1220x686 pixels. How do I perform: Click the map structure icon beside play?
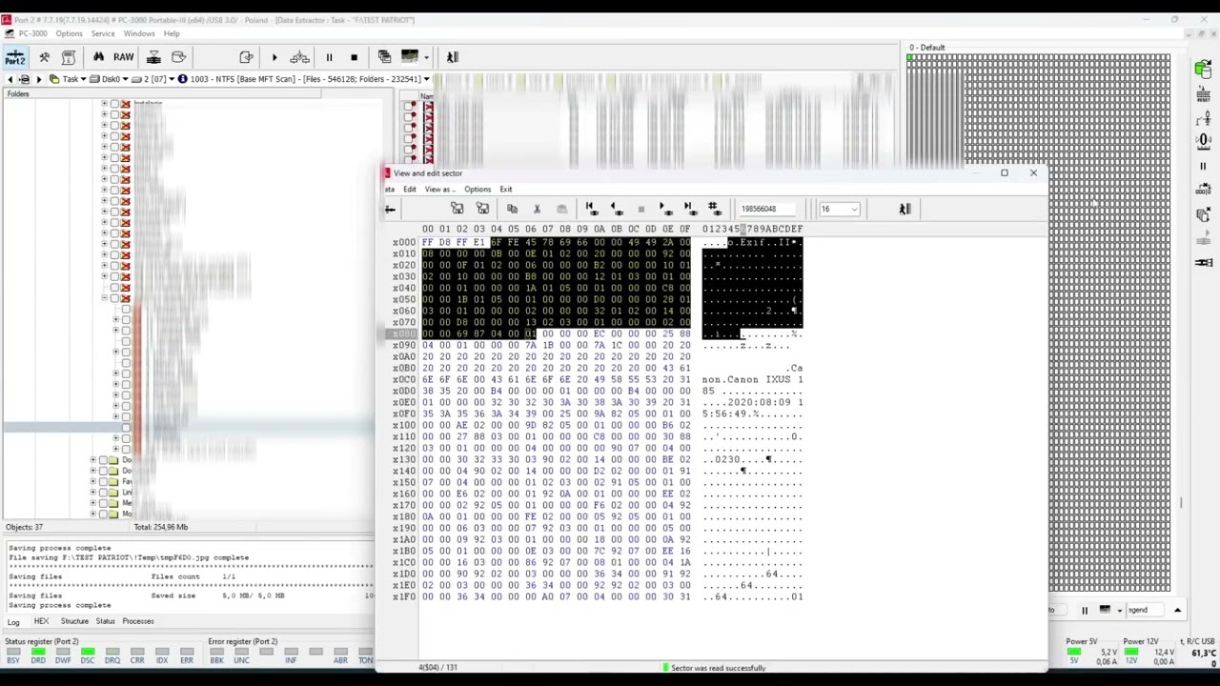[299, 57]
